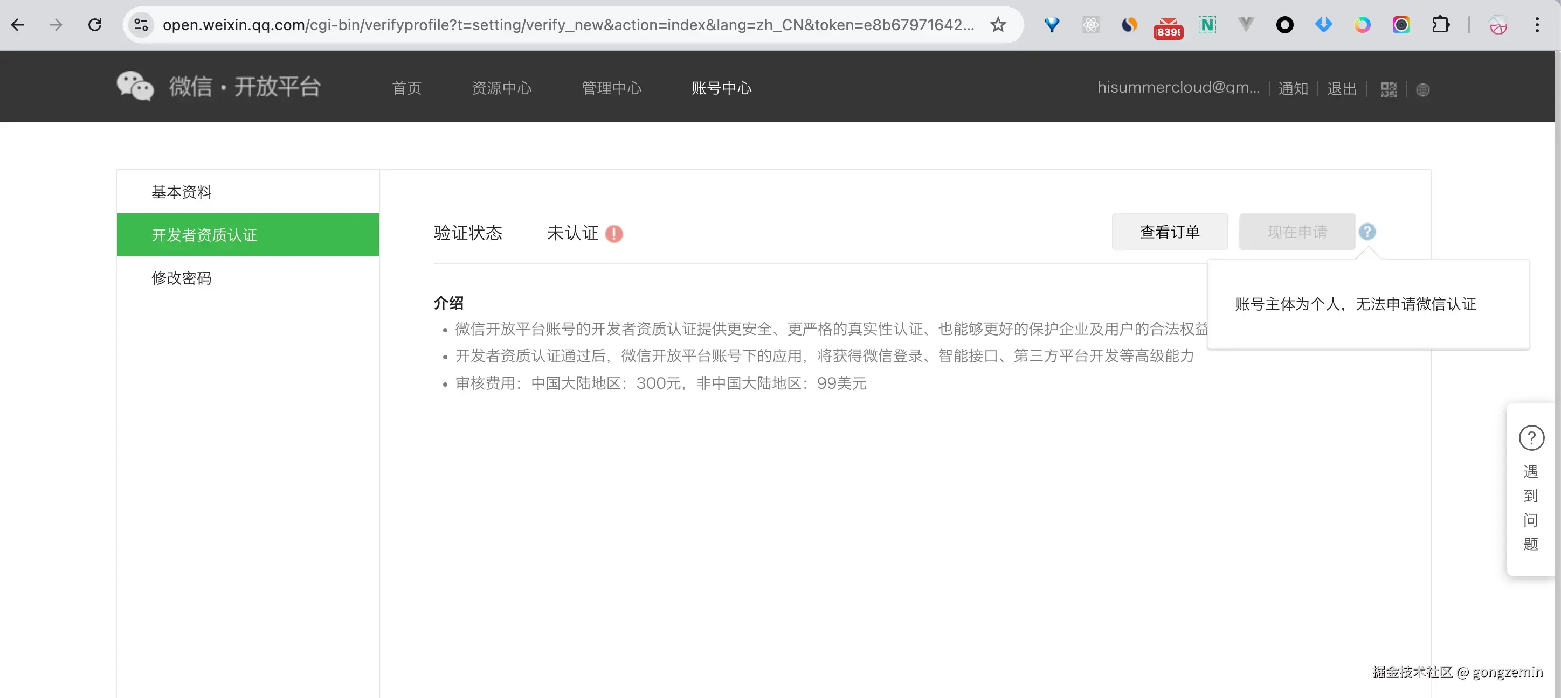Open the site information icon in address bar
1561x698 pixels.
pyautogui.click(x=141, y=25)
